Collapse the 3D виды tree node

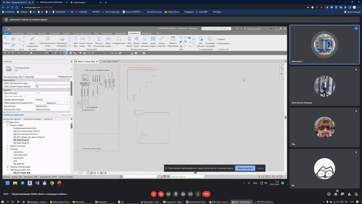[7, 149]
